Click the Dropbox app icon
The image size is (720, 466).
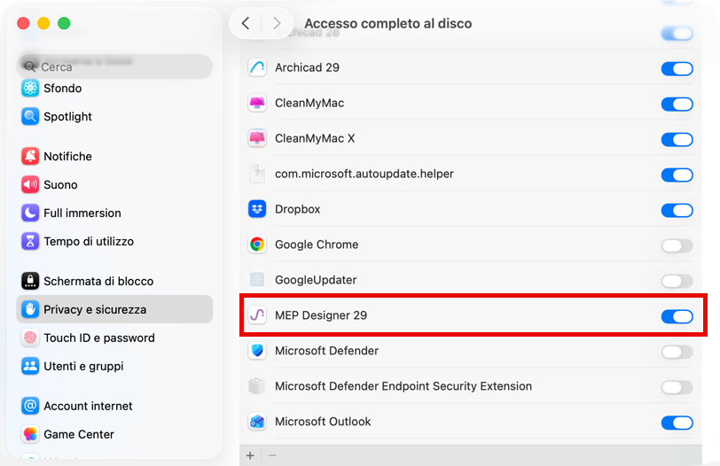click(257, 209)
